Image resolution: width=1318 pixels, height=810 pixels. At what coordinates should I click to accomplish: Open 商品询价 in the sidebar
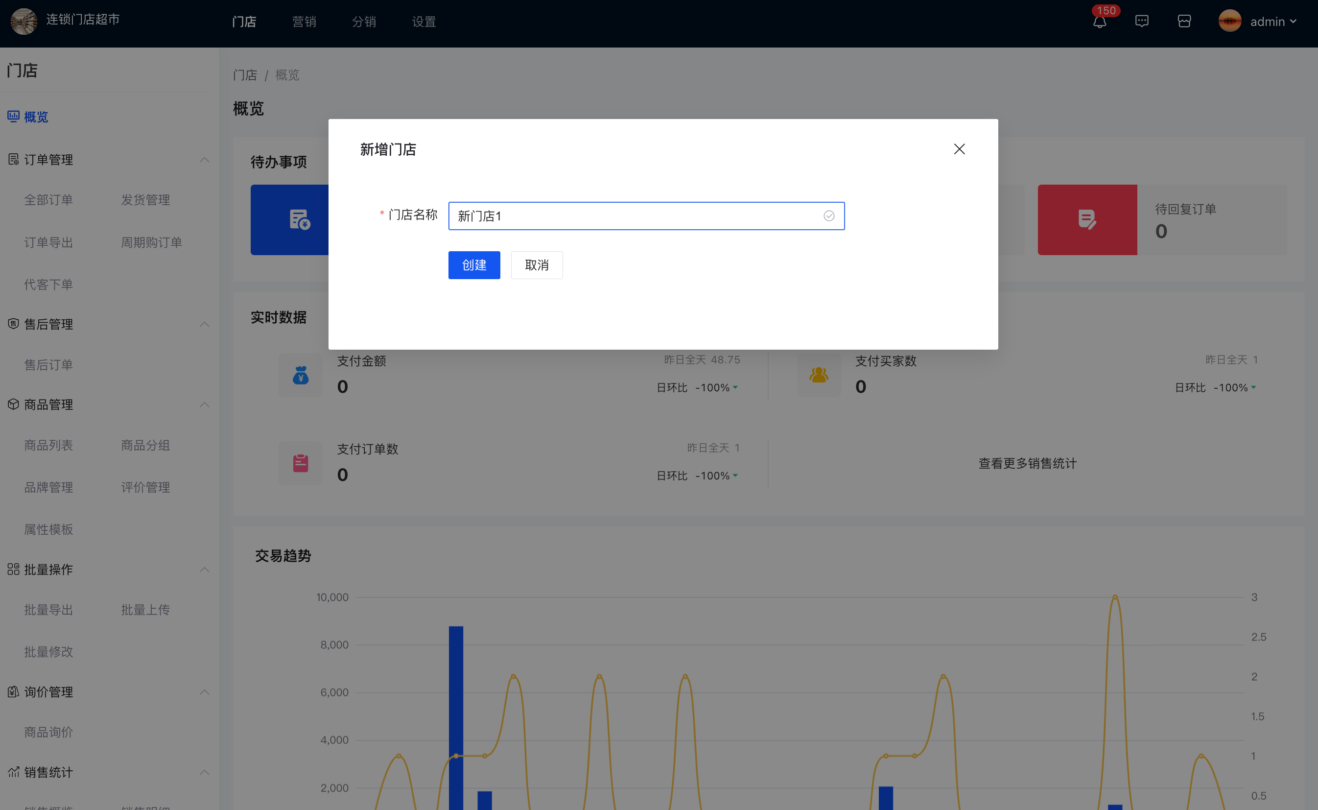point(48,732)
